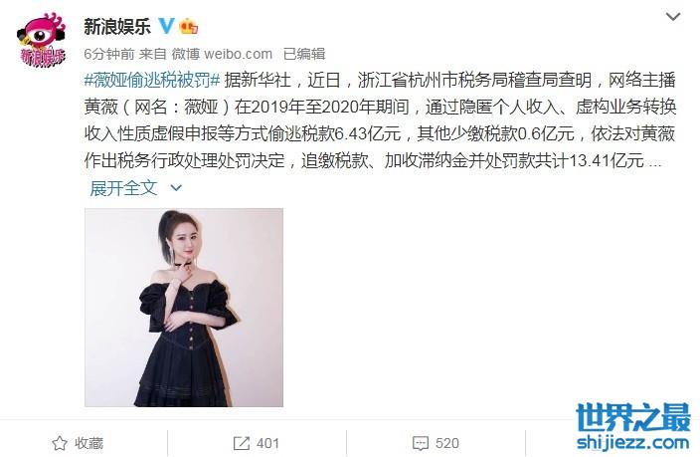
Task: View the 已编辑 edit history
Action: [x=304, y=54]
